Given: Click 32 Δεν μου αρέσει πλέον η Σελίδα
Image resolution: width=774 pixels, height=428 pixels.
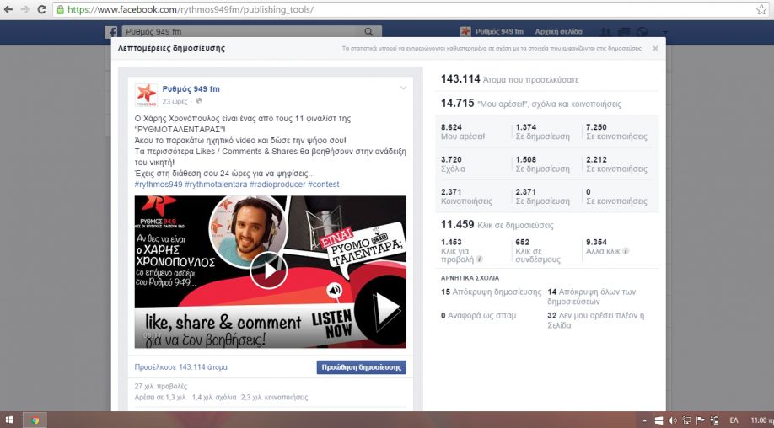Looking at the screenshot, I should pyautogui.click(x=596, y=320).
